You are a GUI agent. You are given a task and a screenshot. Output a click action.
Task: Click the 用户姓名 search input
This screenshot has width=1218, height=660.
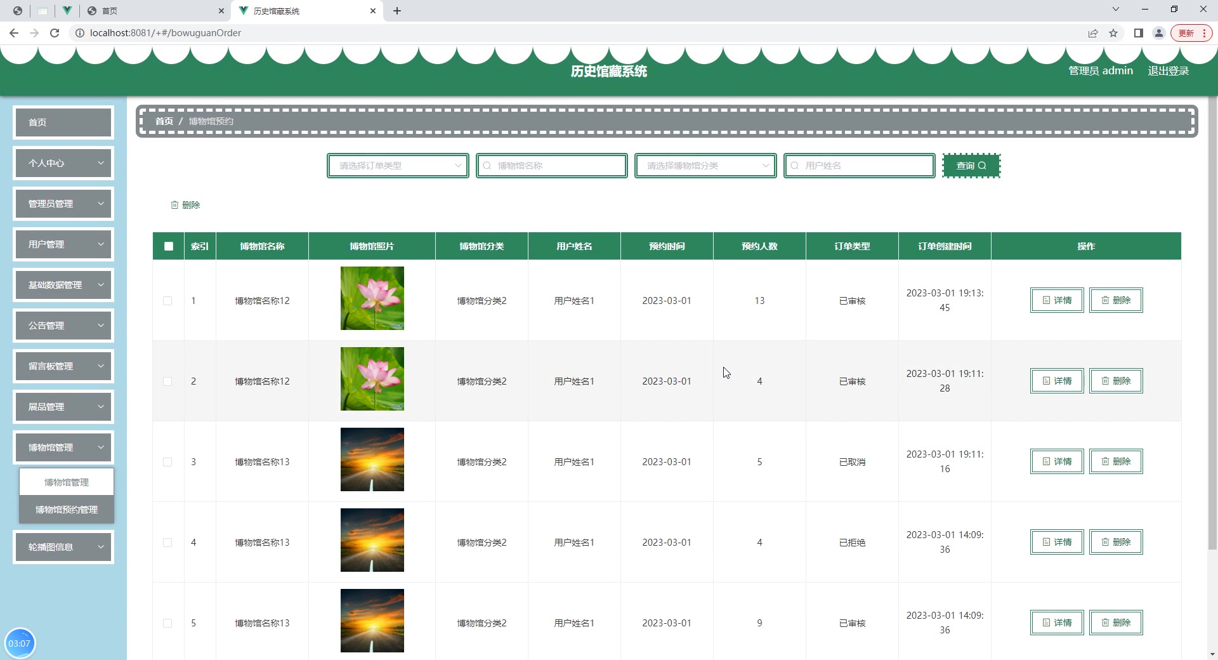click(x=860, y=166)
